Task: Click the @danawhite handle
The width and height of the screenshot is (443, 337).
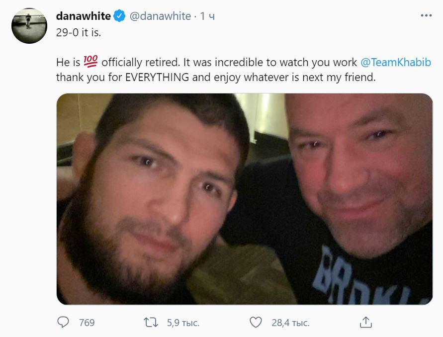Action: [x=160, y=16]
